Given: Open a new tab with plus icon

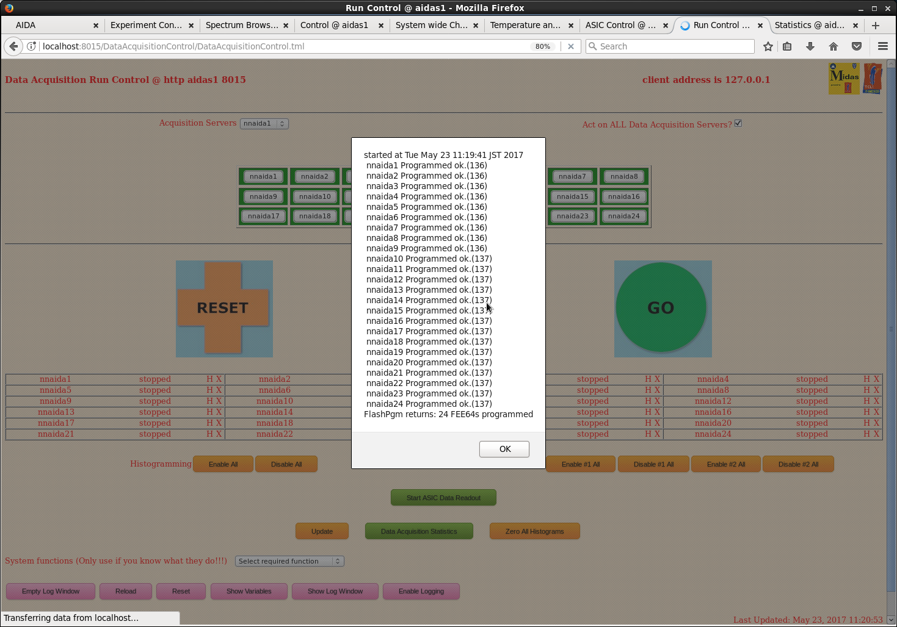Looking at the screenshot, I should coord(876,25).
